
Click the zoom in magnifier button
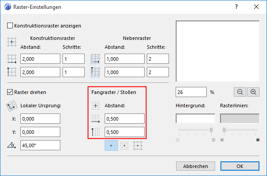pos(253,92)
